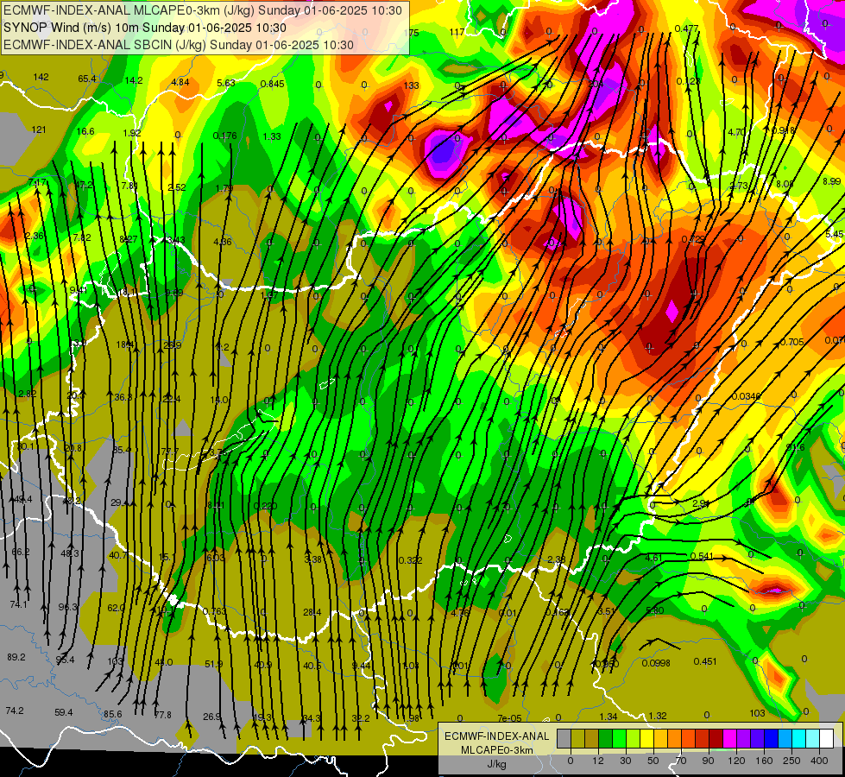Click the map value 28.4
The height and width of the screenshot is (777, 845).
click(x=312, y=612)
